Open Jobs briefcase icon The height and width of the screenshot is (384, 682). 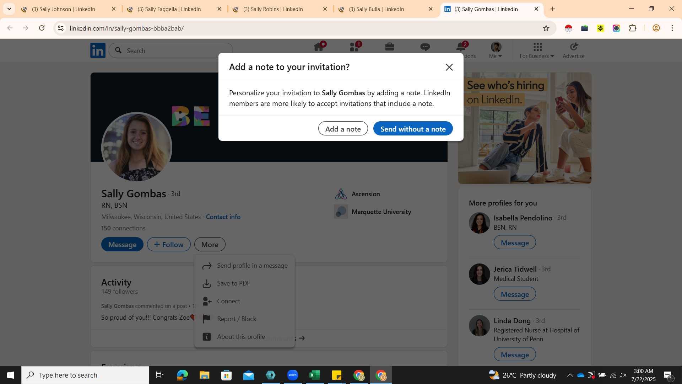click(390, 47)
